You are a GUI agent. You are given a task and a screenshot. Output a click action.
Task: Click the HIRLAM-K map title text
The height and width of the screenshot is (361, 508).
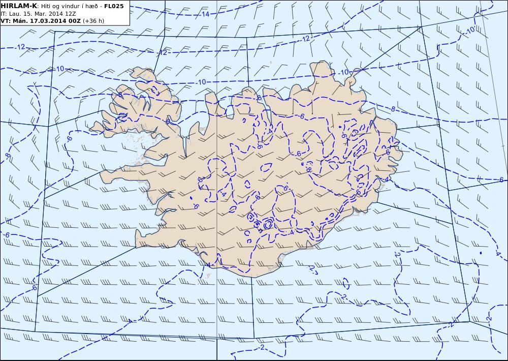pyautogui.click(x=62, y=6)
